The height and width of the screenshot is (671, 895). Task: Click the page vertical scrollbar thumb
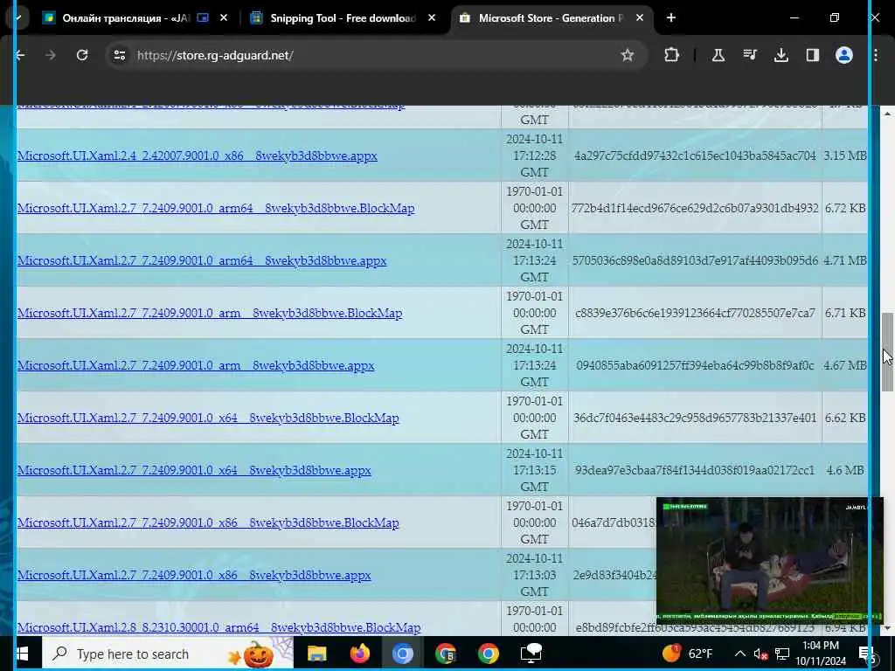click(887, 352)
